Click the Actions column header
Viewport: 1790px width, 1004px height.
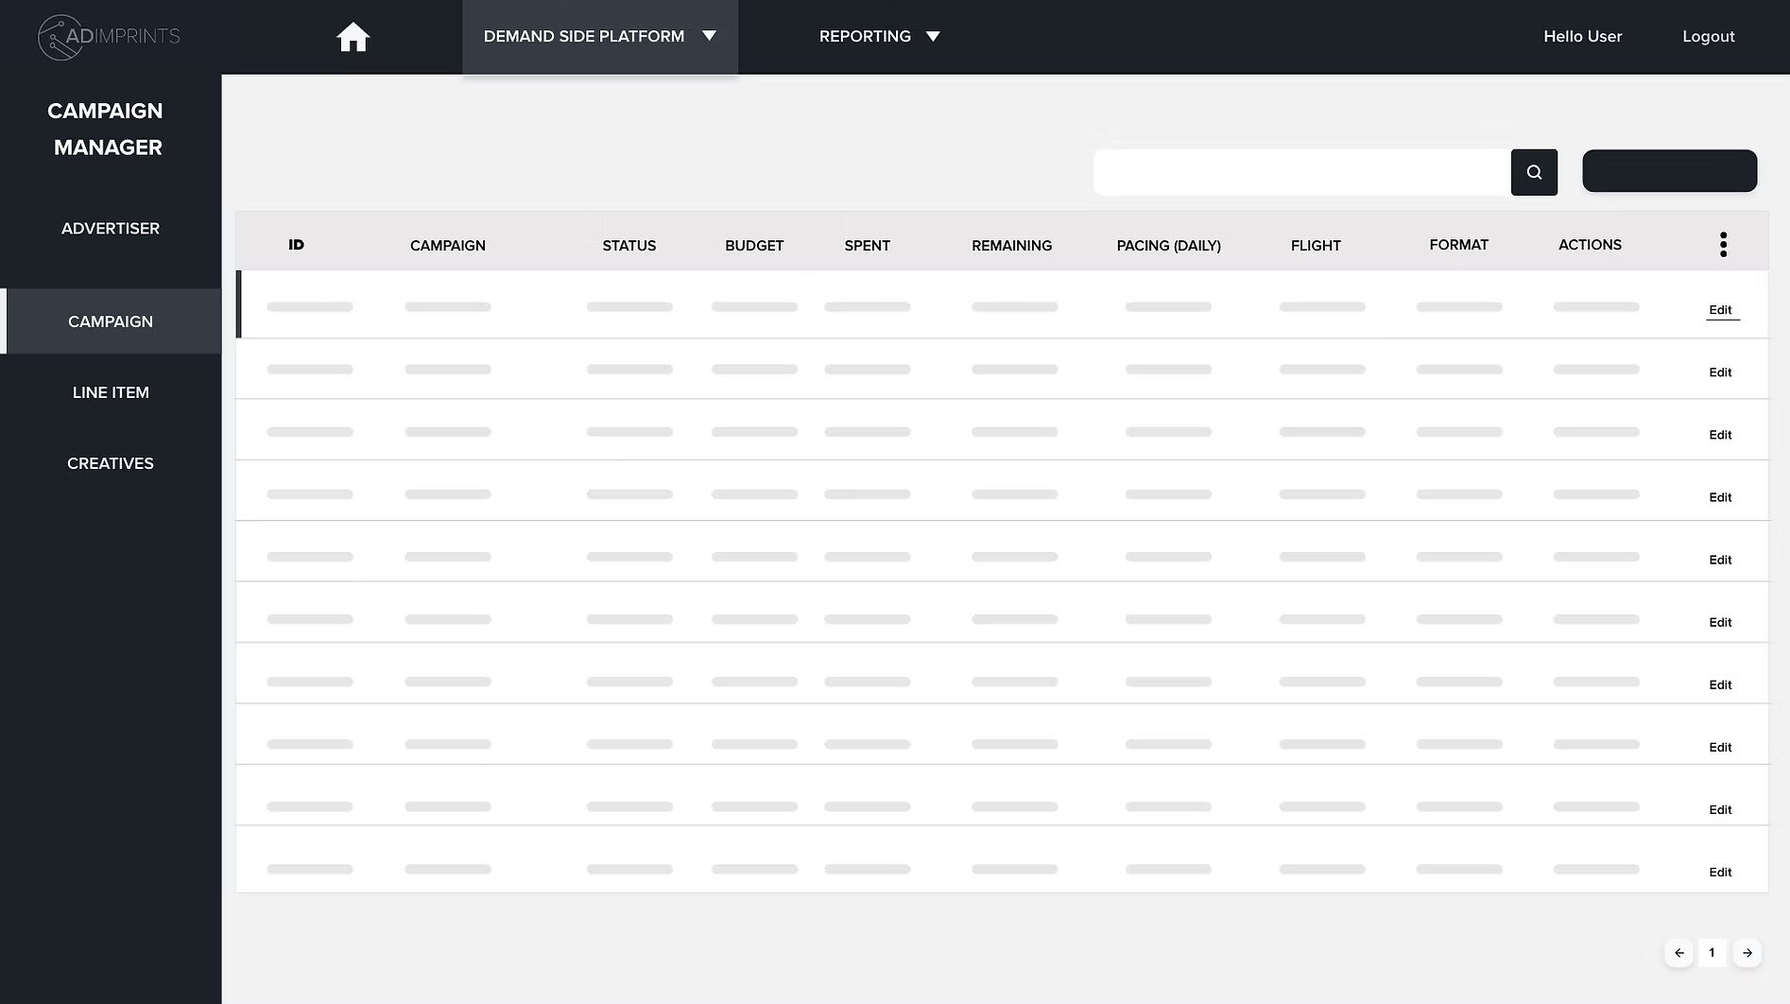[x=1590, y=245]
